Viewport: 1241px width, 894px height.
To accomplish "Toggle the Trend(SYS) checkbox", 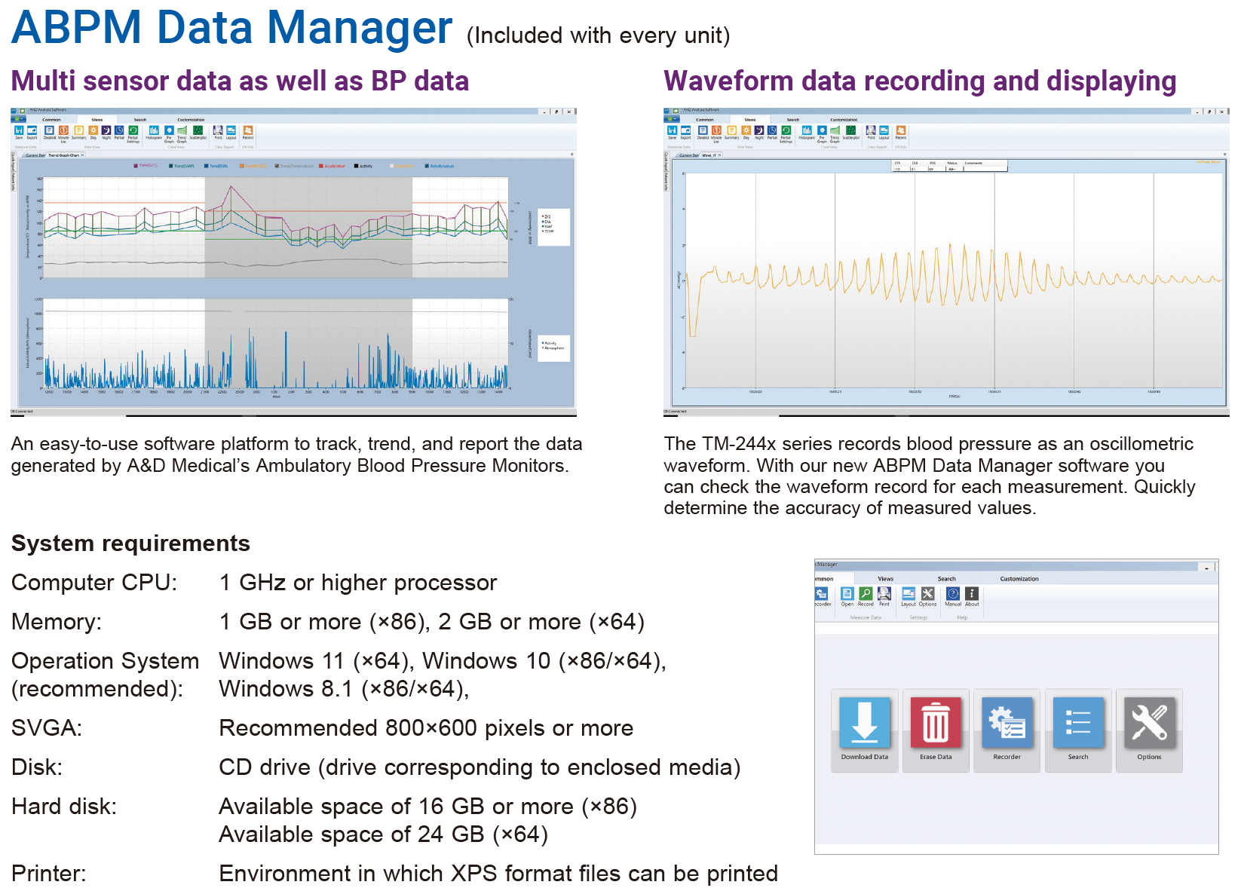I will (x=136, y=166).
